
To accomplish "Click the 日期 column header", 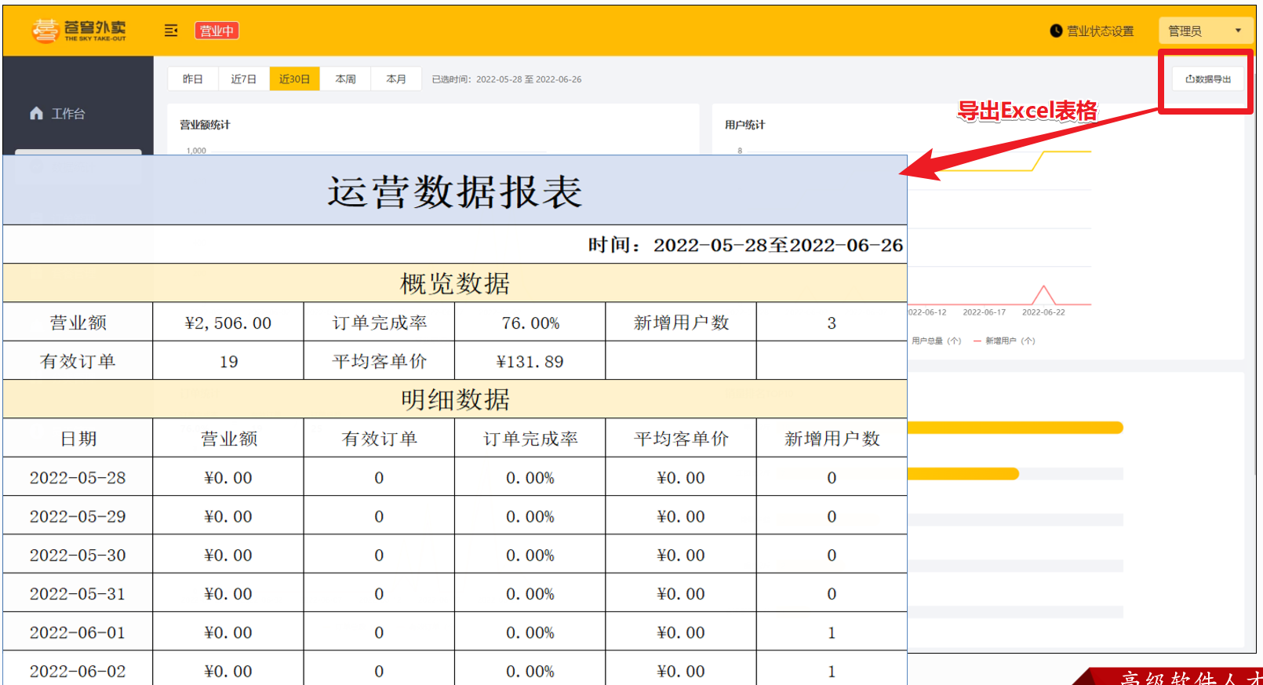I will pyautogui.click(x=78, y=438).
